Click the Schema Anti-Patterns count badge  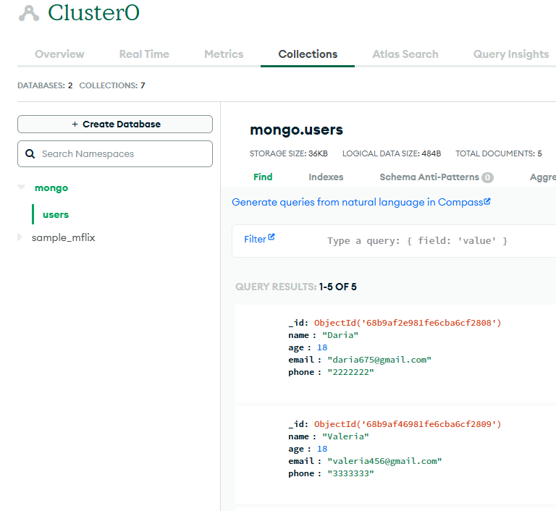point(488,177)
